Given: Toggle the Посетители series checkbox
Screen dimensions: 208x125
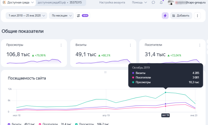Looking at the screenshot, I should 40,124.
